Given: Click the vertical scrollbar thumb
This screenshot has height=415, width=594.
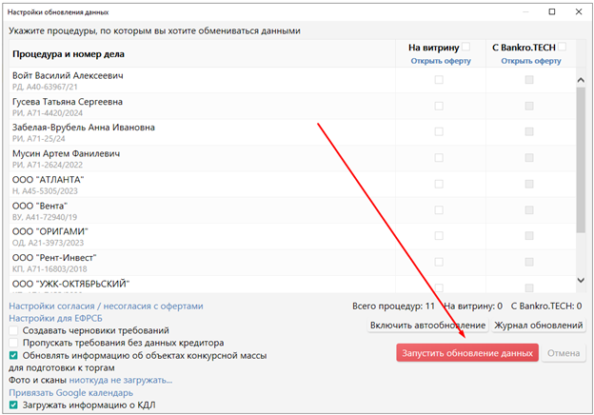Looking at the screenshot, I should (581, 160).
